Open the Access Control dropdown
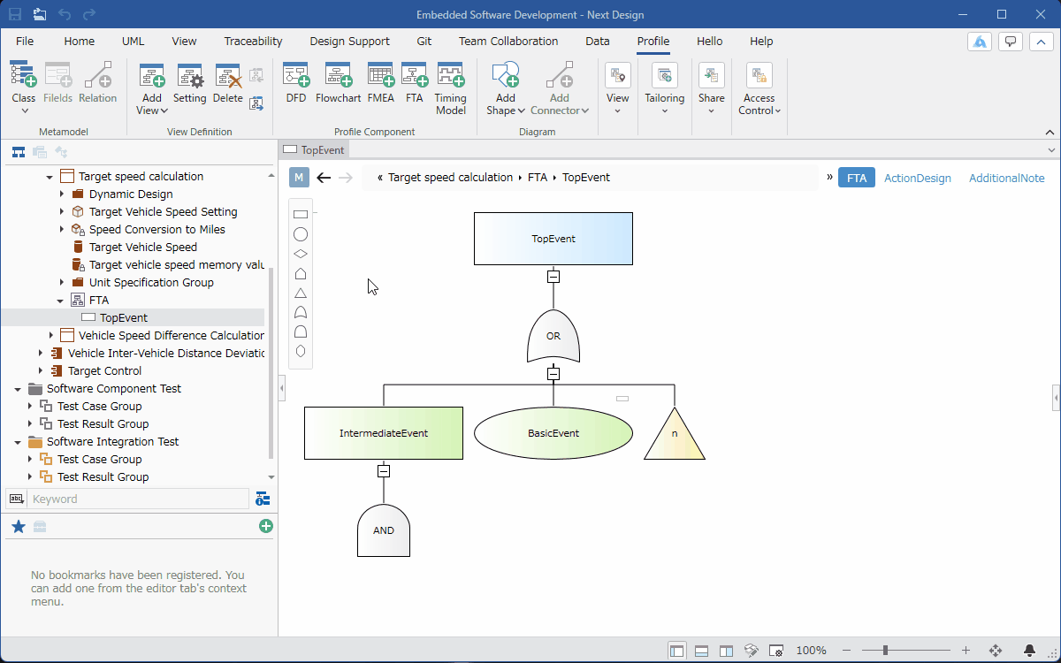 pyautogui.click(x=759, y=88)
